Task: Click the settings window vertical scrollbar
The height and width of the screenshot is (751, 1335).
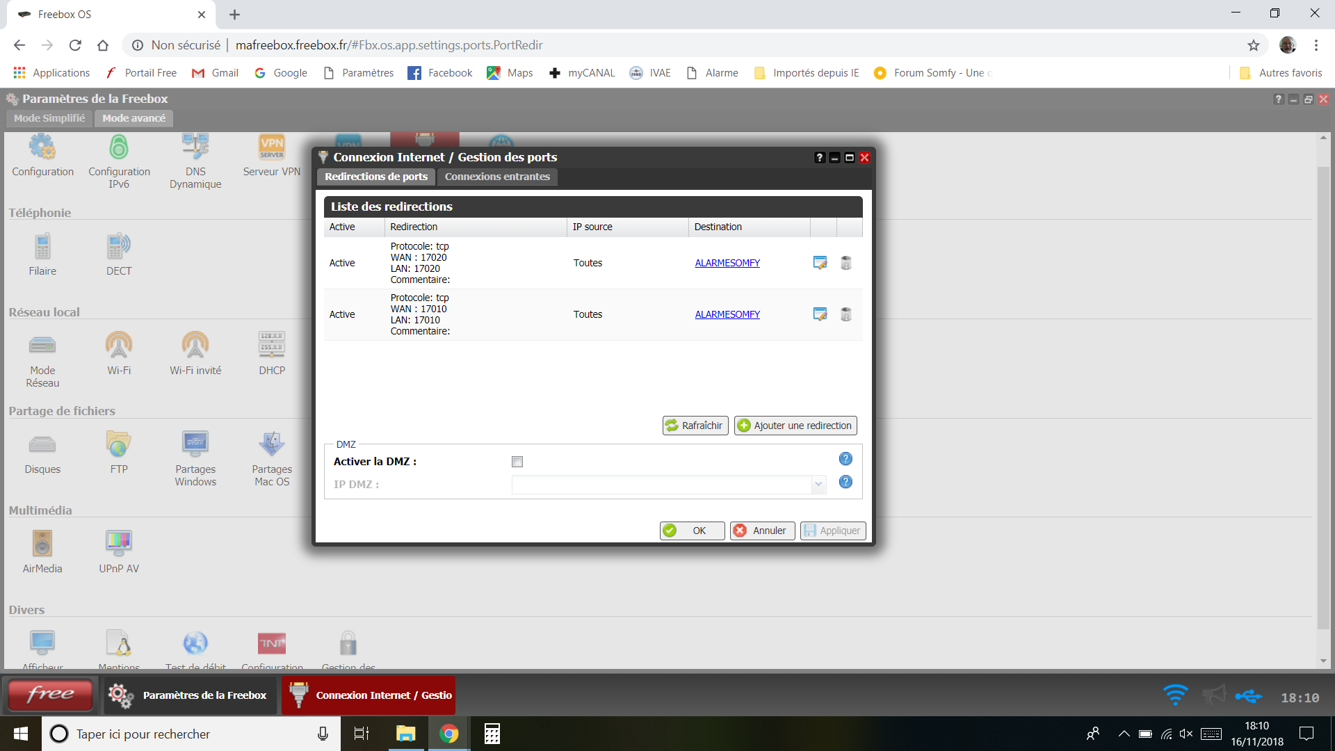Action: click(x=1323, y=396)
